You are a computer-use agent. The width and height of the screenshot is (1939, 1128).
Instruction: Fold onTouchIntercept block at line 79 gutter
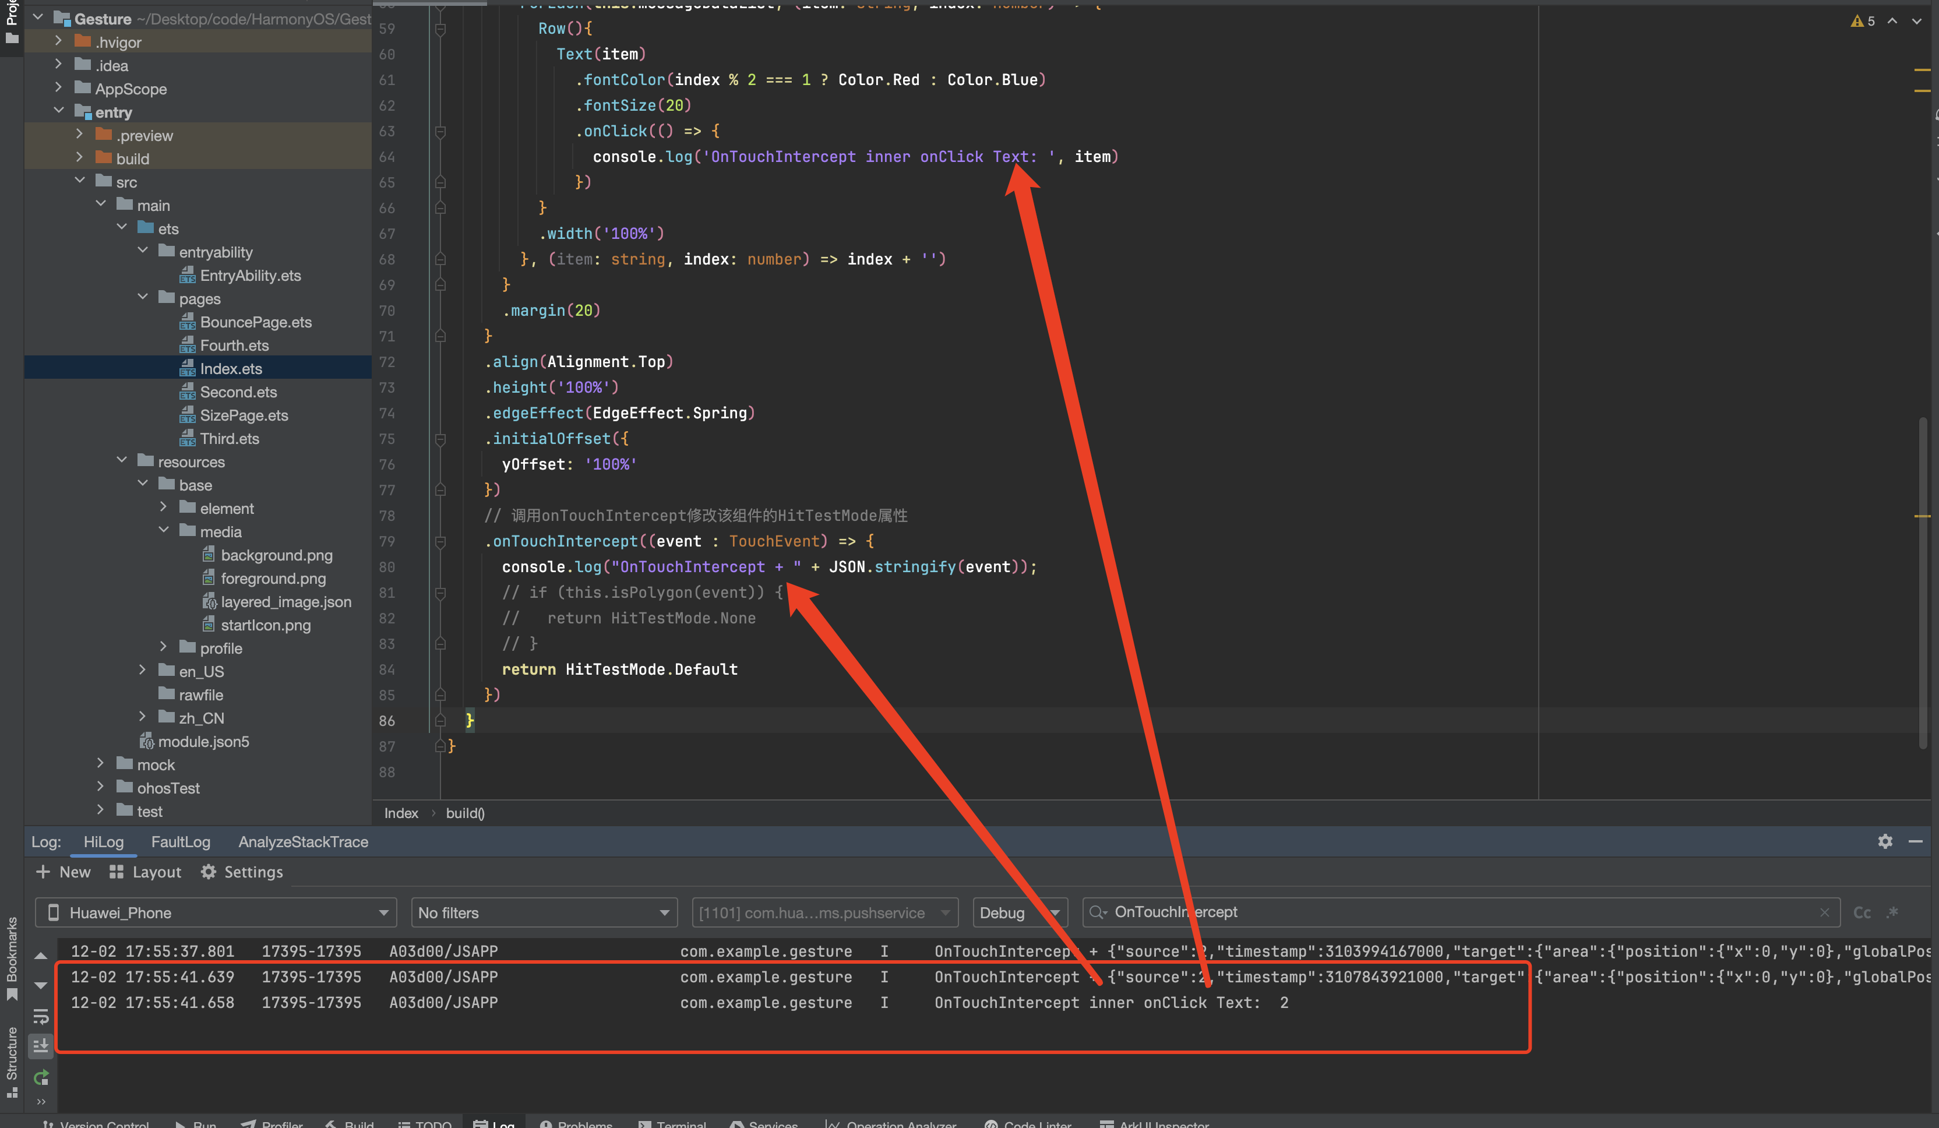(440, 542)
